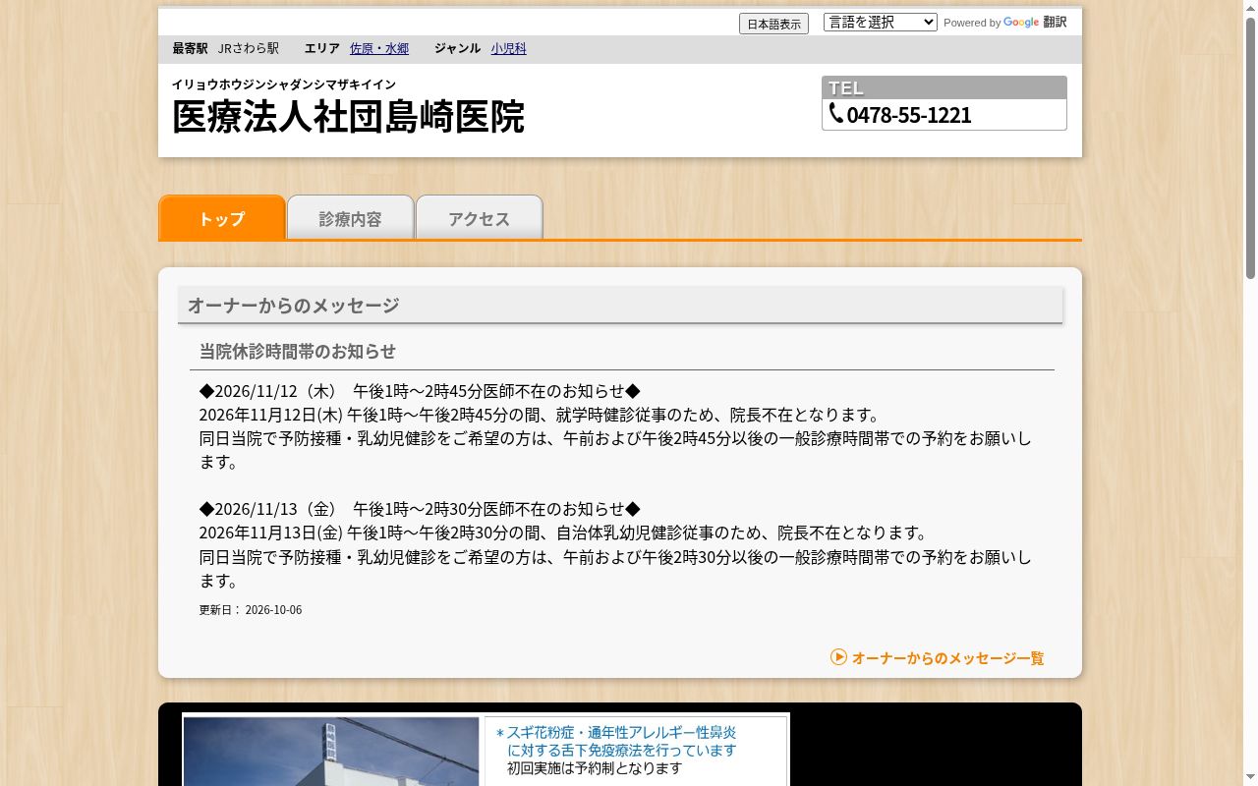Click the ジャンル label
The image size is (1258, 786).
(x=457, y=48)
